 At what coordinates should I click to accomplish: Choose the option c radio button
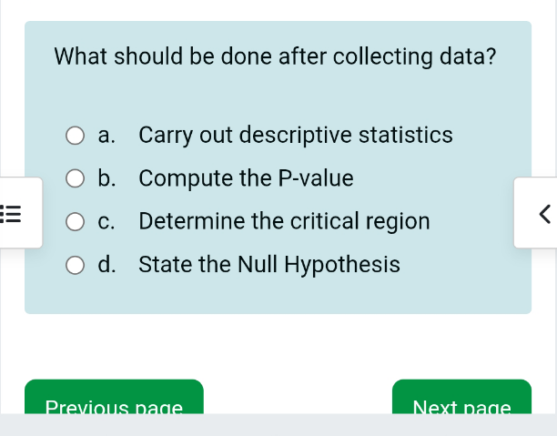point(76,222)
